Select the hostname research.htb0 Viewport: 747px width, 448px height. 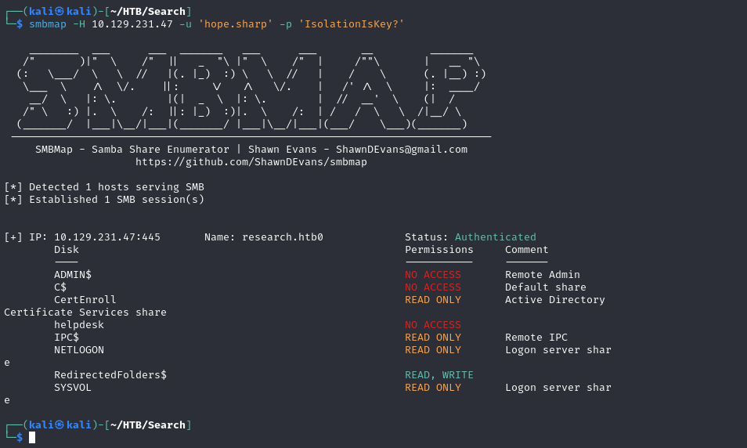point(283,237)
